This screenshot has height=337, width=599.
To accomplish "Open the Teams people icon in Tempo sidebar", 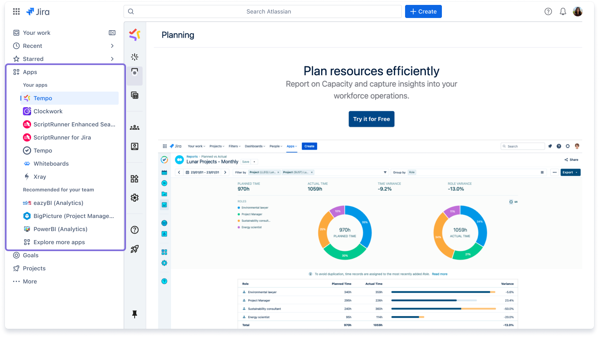I will coord(135,128).
